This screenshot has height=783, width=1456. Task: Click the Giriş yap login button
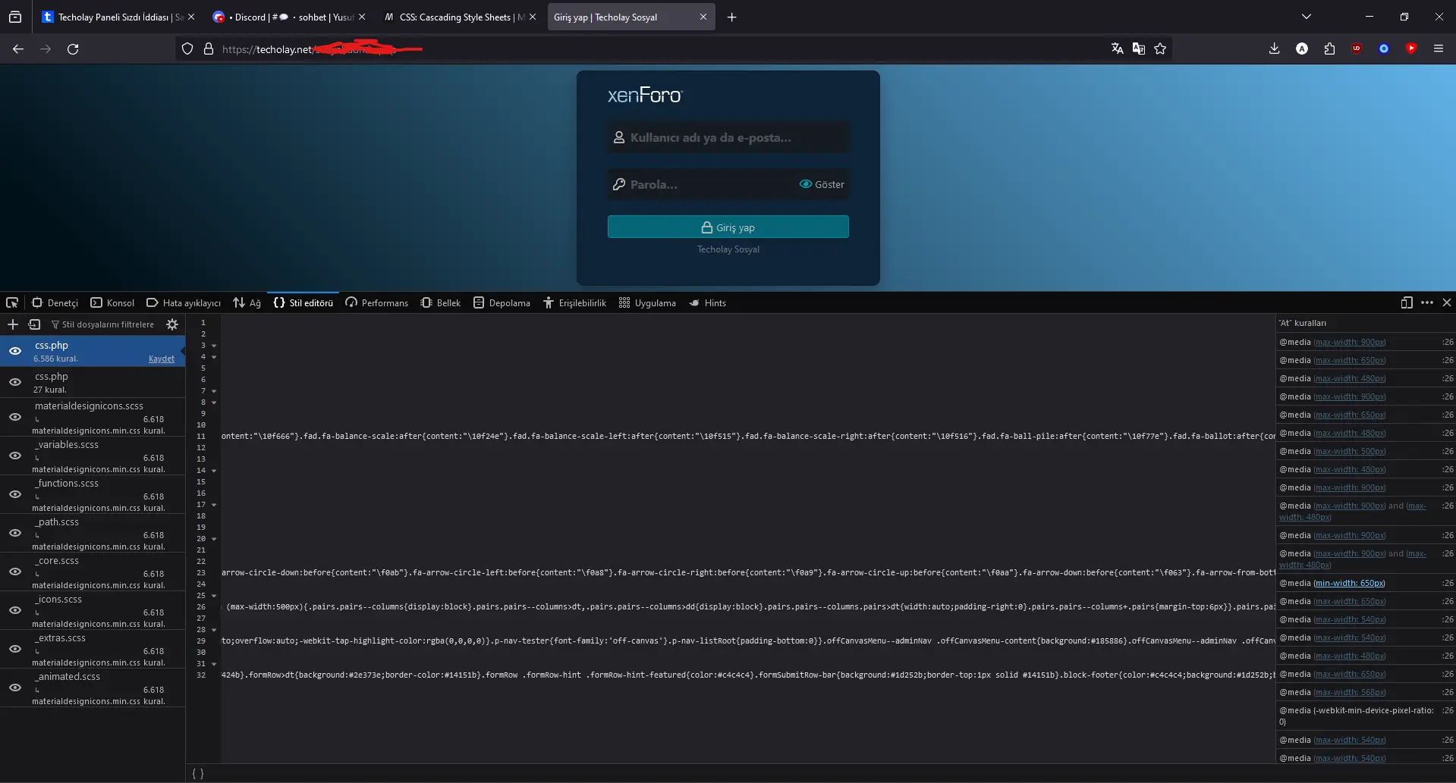(x=728, y=227)
